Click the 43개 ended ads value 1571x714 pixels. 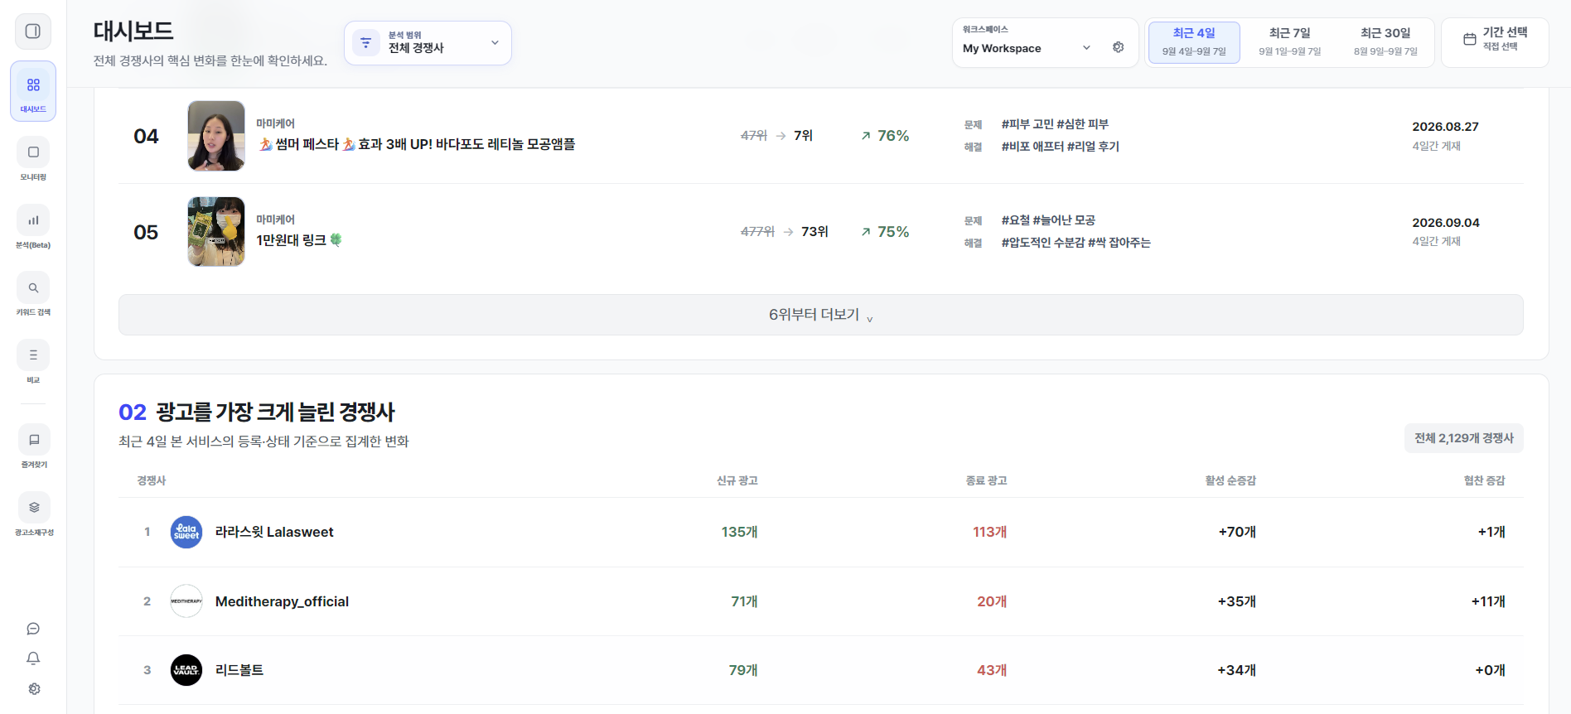coord(992,670)
